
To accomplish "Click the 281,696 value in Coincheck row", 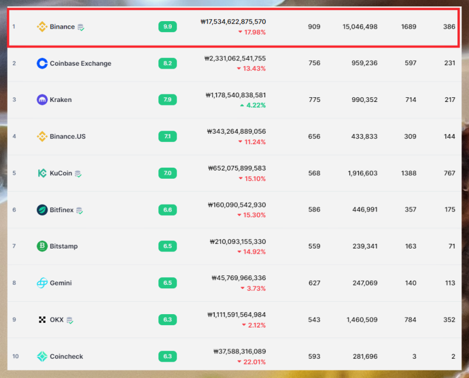I will 365,356.
